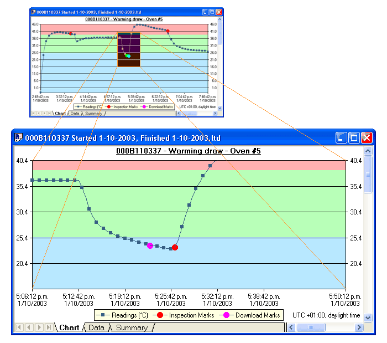The height and width of the screenshot is (343, 387).
Task: Click scroll-up arrow in small top window
Action: 219,19
